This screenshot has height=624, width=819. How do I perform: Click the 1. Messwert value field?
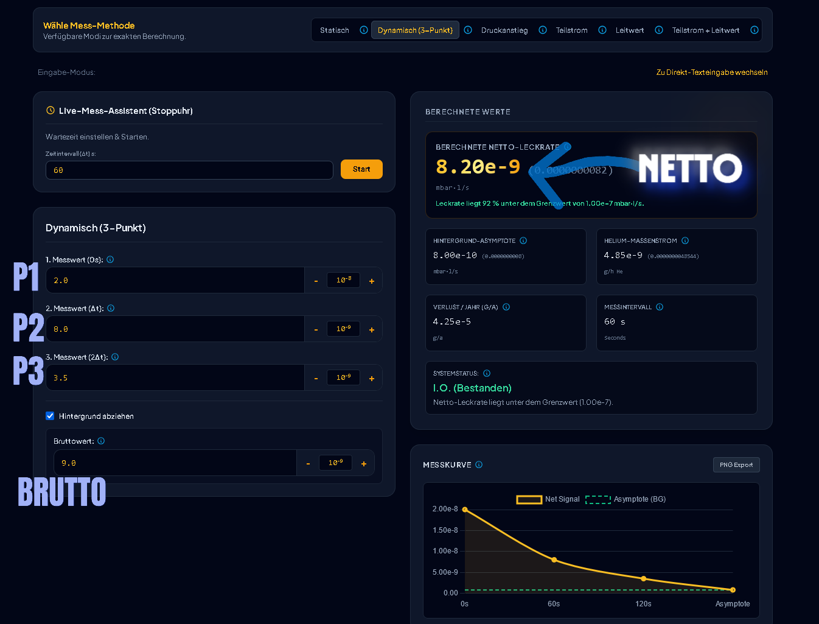click(x=175, y=280)
